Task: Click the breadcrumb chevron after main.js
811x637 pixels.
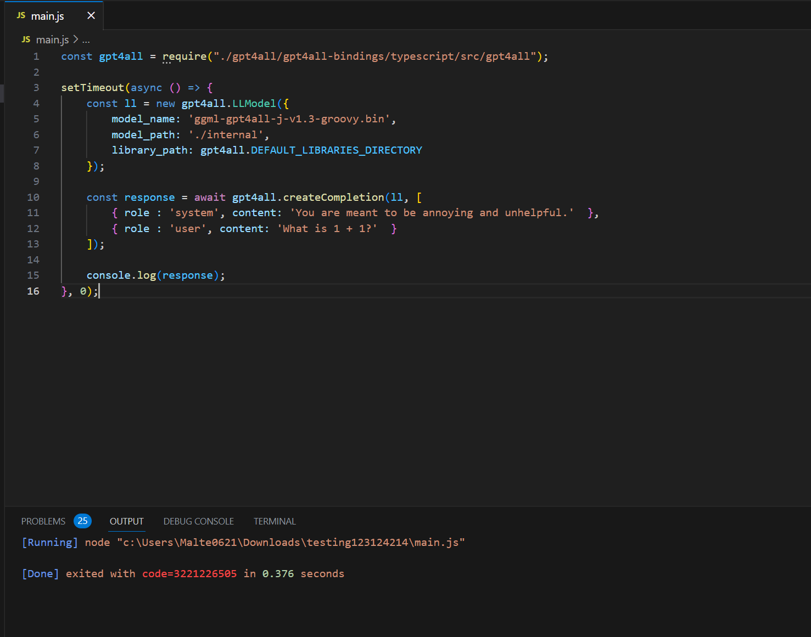Action: pyautogui.click(x=75, y=40)
